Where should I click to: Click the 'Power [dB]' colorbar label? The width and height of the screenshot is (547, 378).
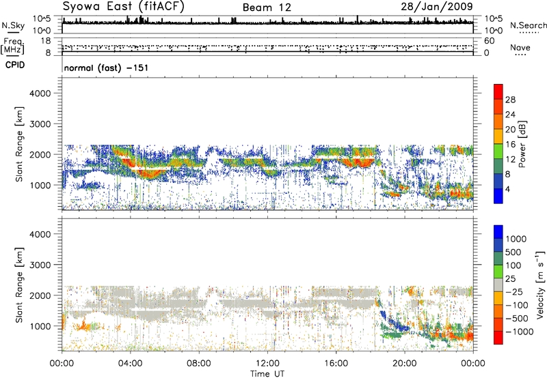point(522,144)
